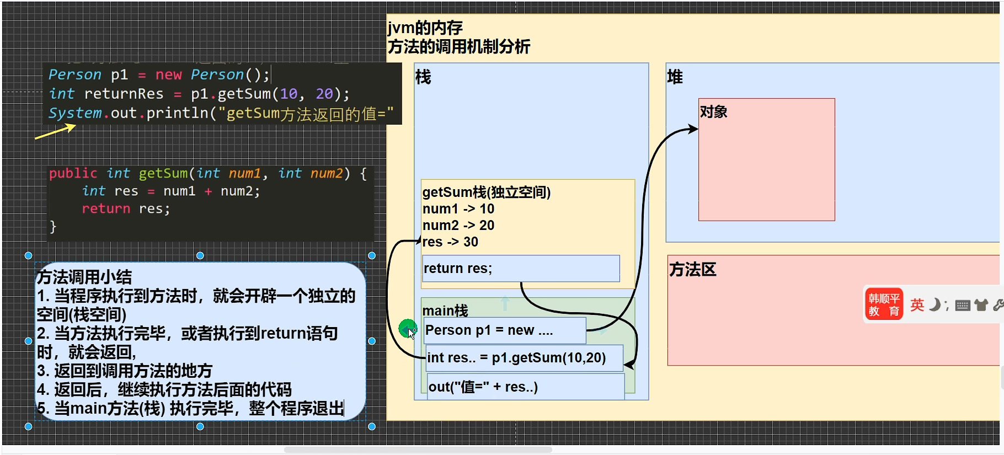Click the 'res -> 30' line
The width and height of the screenshot is (1004, 455).
pyautogui.click(x=450, y=242)
